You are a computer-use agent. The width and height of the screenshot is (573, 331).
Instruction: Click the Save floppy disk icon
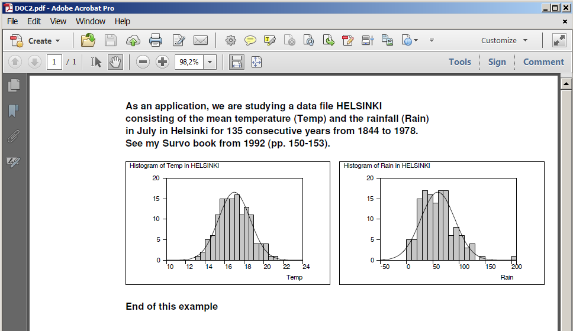[110, 40]
